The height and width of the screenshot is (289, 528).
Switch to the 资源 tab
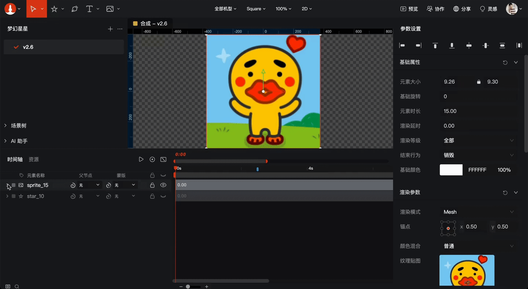point(34,159)
